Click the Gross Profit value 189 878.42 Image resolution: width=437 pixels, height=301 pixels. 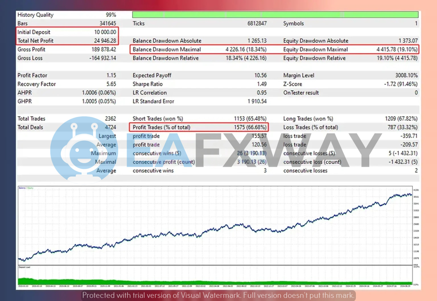pyautogui.click(x=104, y=50)
